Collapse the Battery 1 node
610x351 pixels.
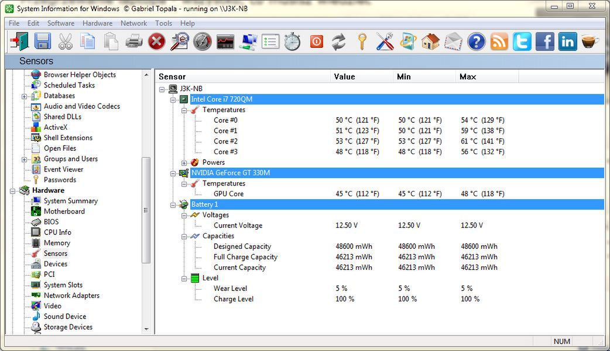pos(173,205)
